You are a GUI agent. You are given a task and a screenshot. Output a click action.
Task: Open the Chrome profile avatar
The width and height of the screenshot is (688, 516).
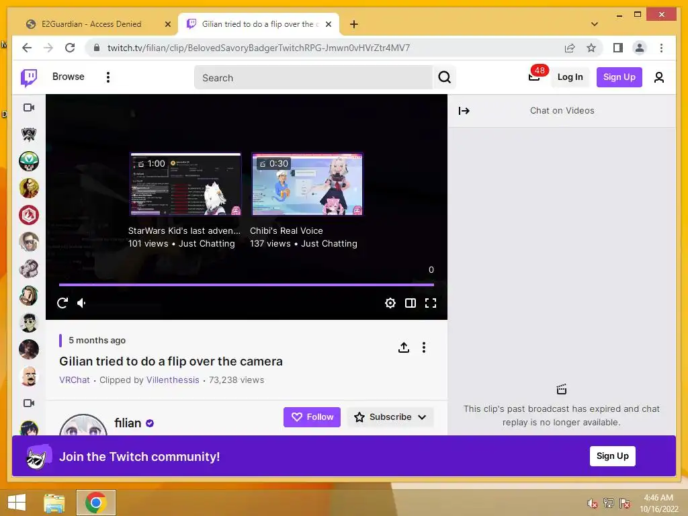640,48
